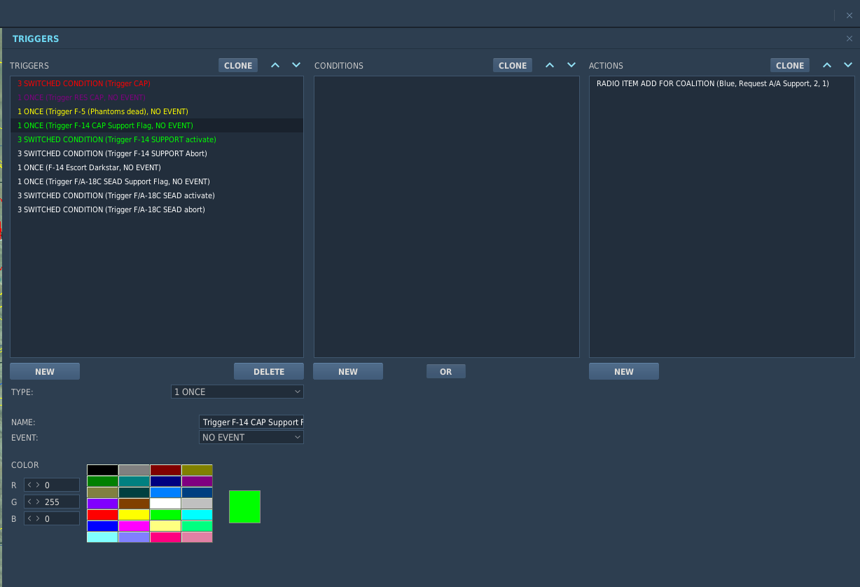Open the EVENT dropdown

pyautogui.click(x=251, y=437)
